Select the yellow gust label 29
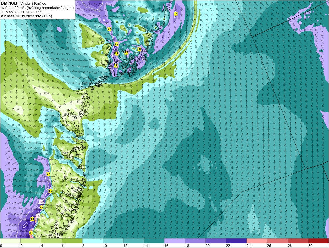The image size is (329, 248). pos(115,66)
